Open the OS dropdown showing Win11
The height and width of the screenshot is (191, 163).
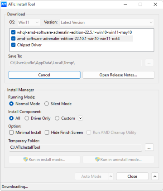(x=29, y=22)
